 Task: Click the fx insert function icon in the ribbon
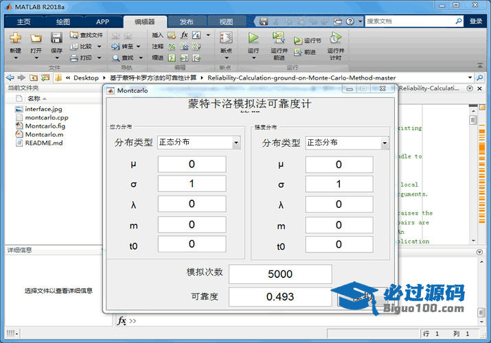[x=184, y=35]
